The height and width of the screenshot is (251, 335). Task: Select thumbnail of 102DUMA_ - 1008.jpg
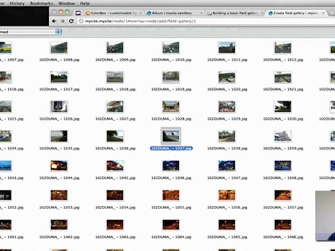(59, 47)
